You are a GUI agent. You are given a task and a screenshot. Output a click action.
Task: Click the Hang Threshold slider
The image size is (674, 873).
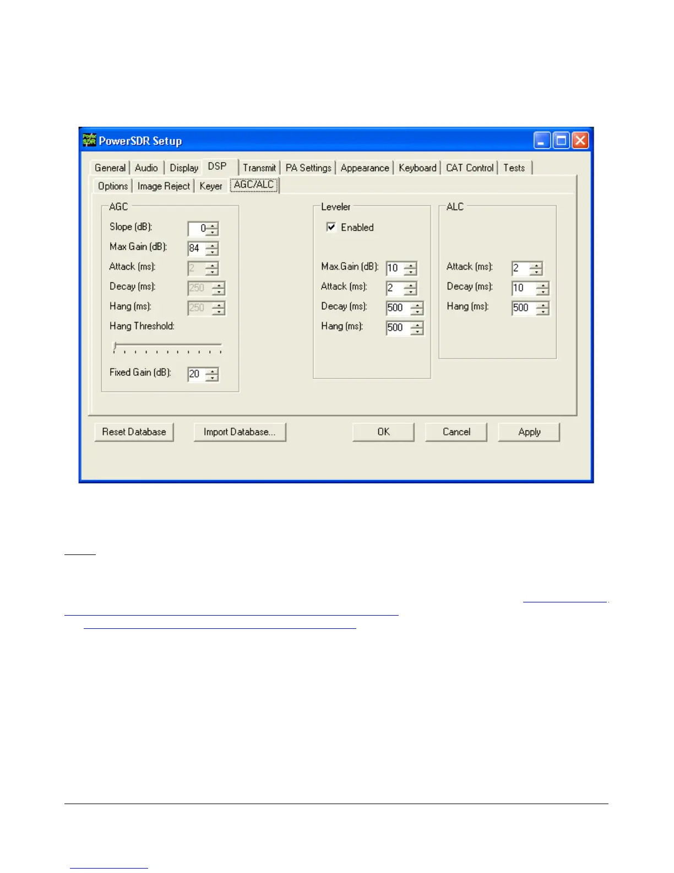(x=167, y=347)
